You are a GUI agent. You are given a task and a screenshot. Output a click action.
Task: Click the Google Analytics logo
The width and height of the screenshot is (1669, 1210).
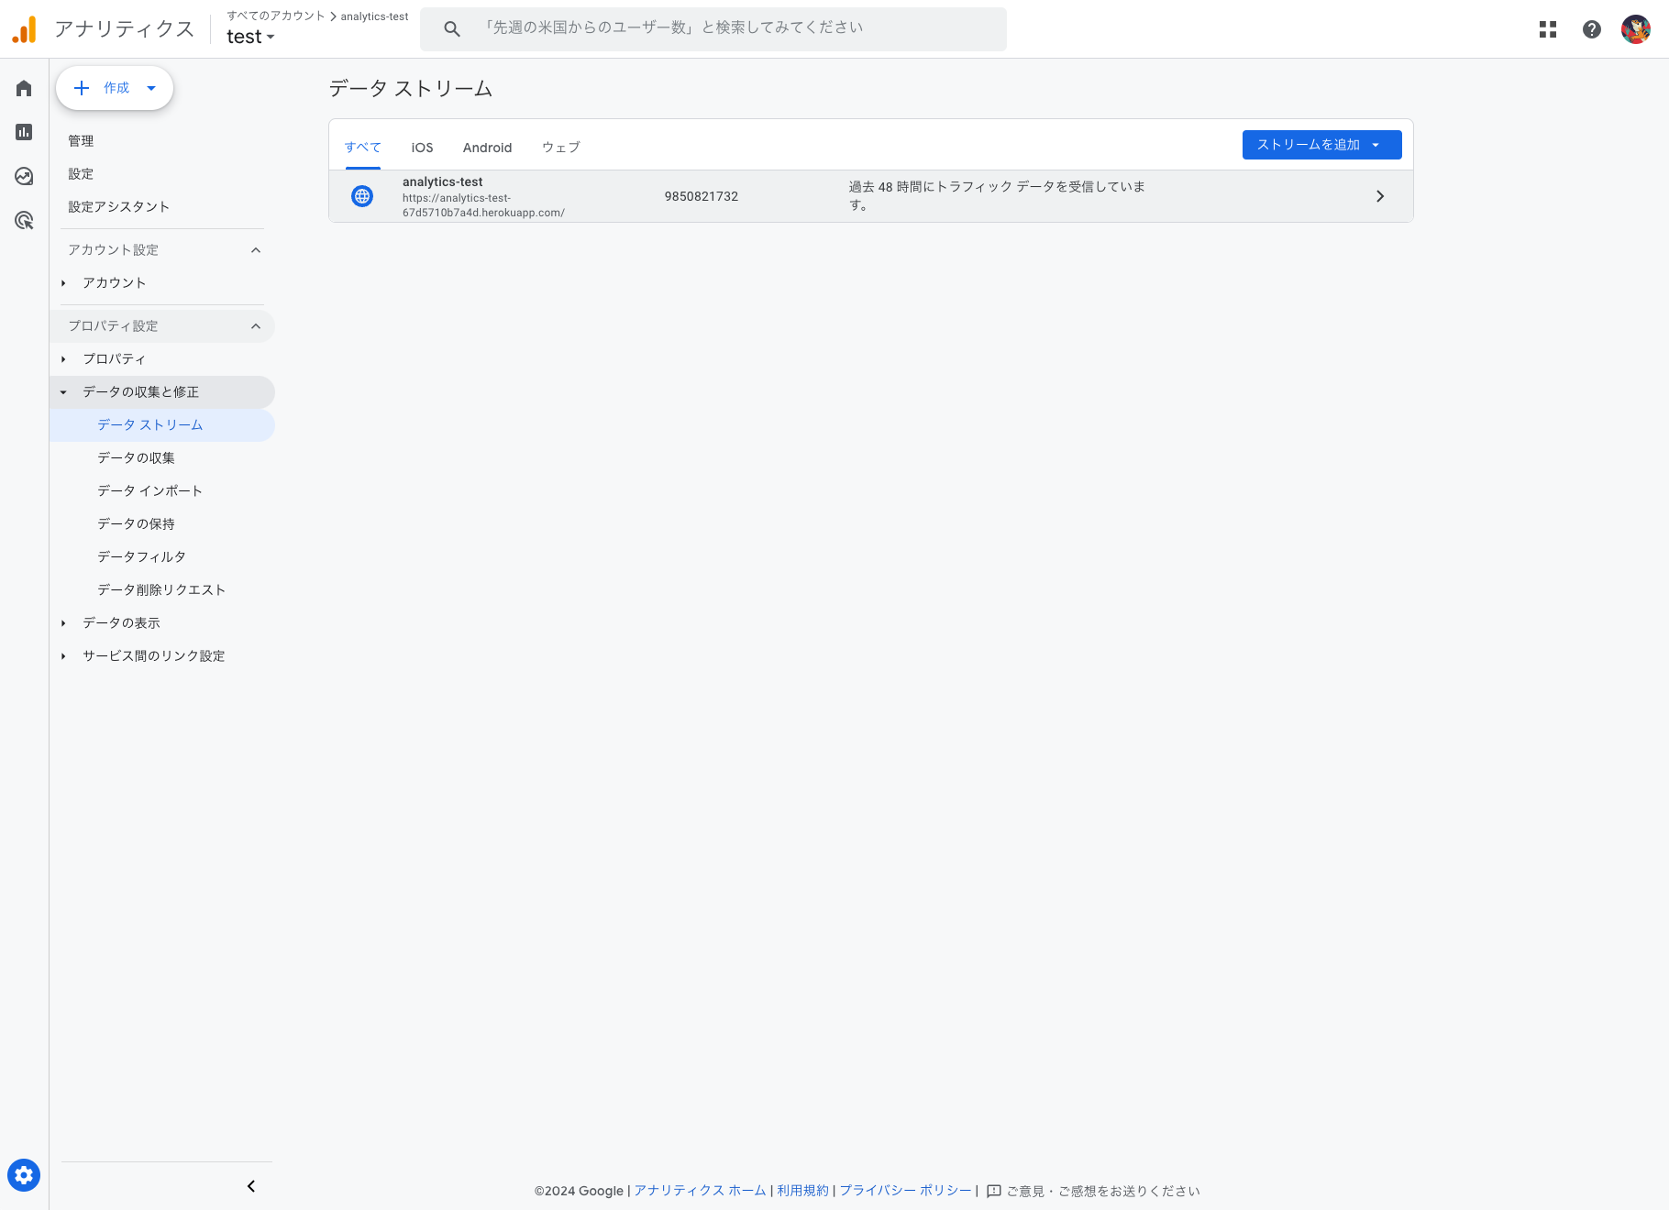coord(25,28)
